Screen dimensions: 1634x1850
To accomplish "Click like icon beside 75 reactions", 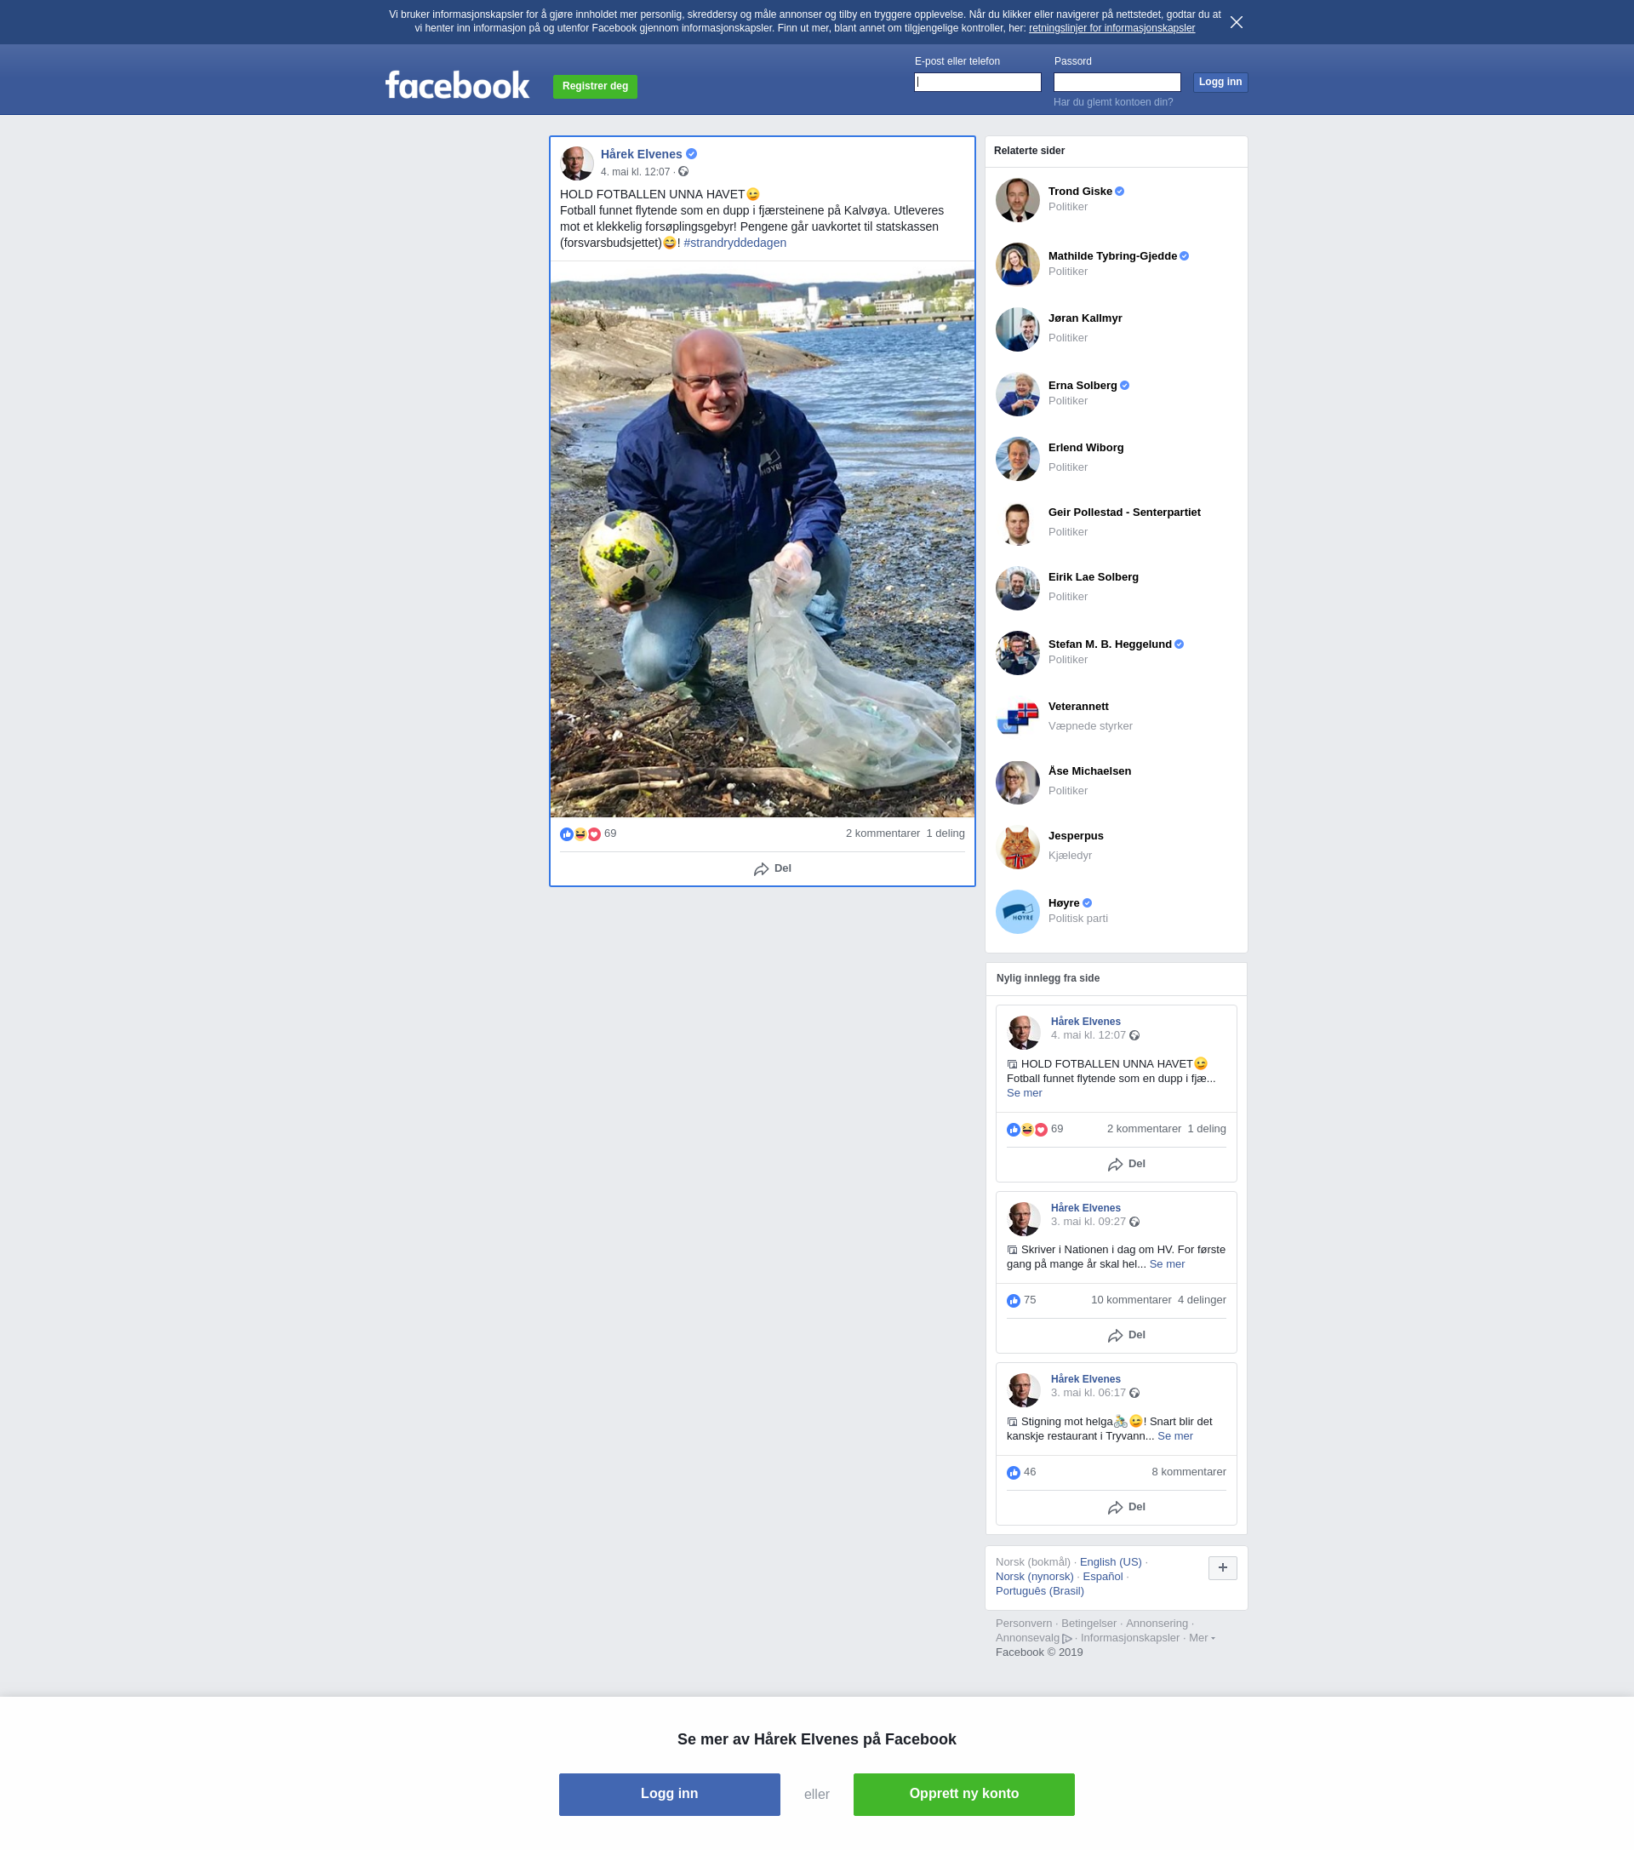I will (x=1014, y=1301).
